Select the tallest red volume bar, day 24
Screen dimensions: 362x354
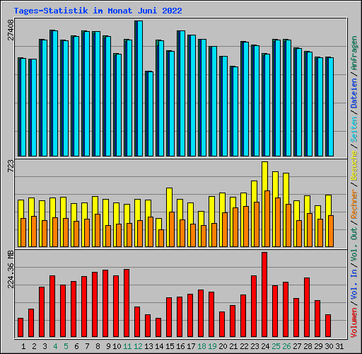(x=264, y=295)
